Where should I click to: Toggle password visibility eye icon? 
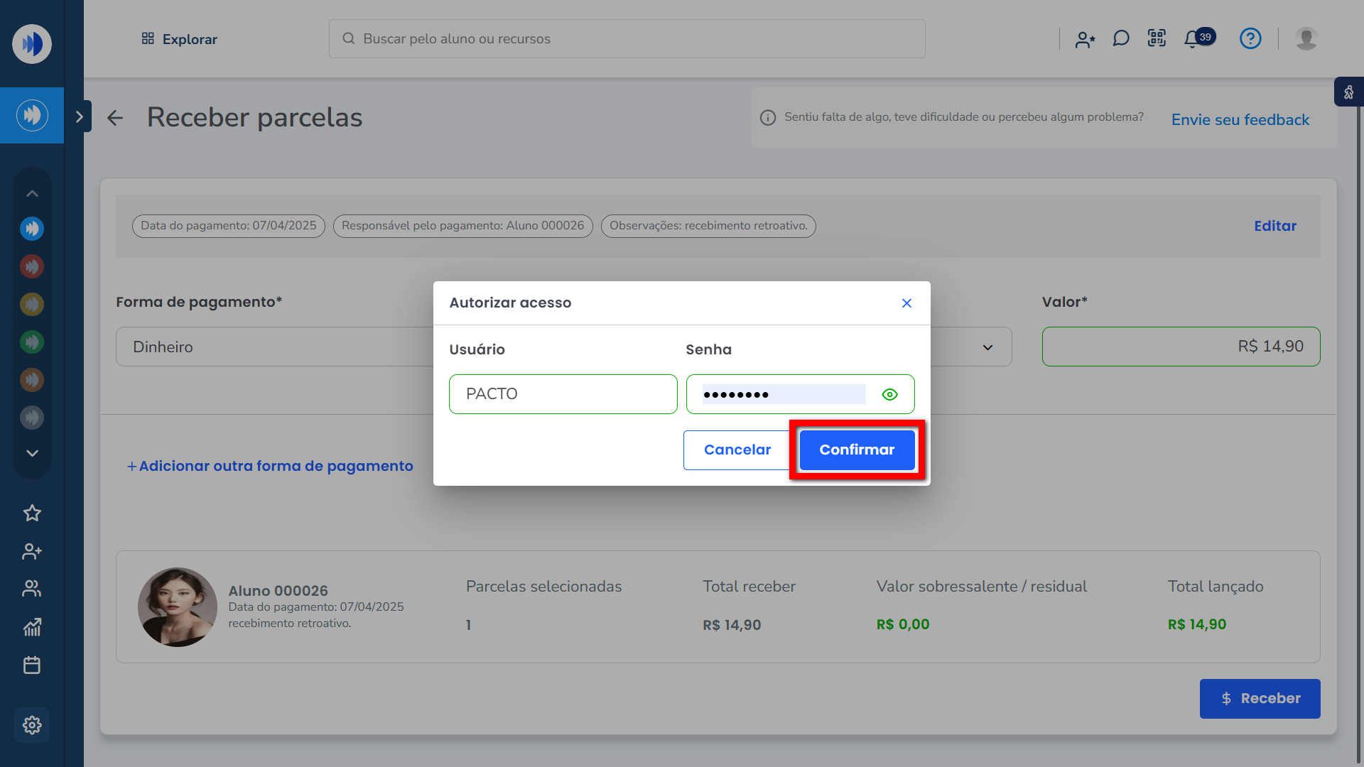pos(889,394)
